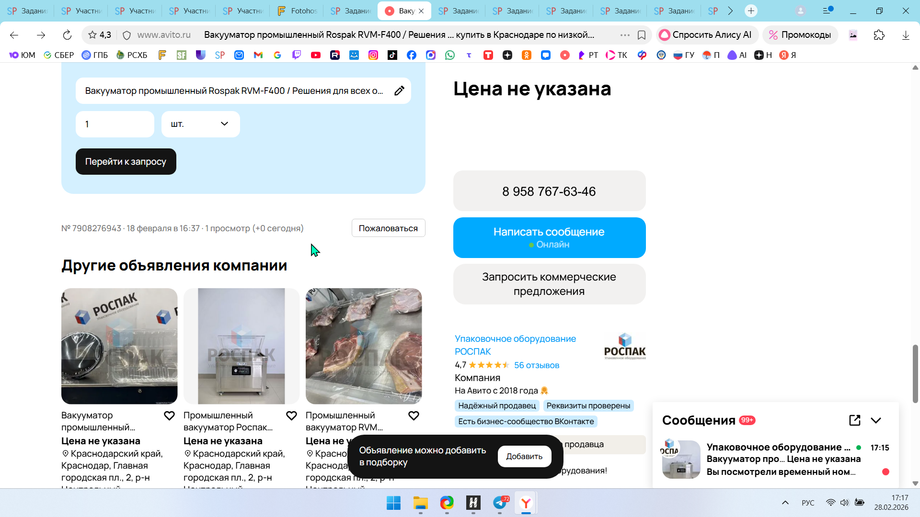Viewport: 920px width, 517px height.
Task: Click the bookmark icon in address bar
Action: 642,35
